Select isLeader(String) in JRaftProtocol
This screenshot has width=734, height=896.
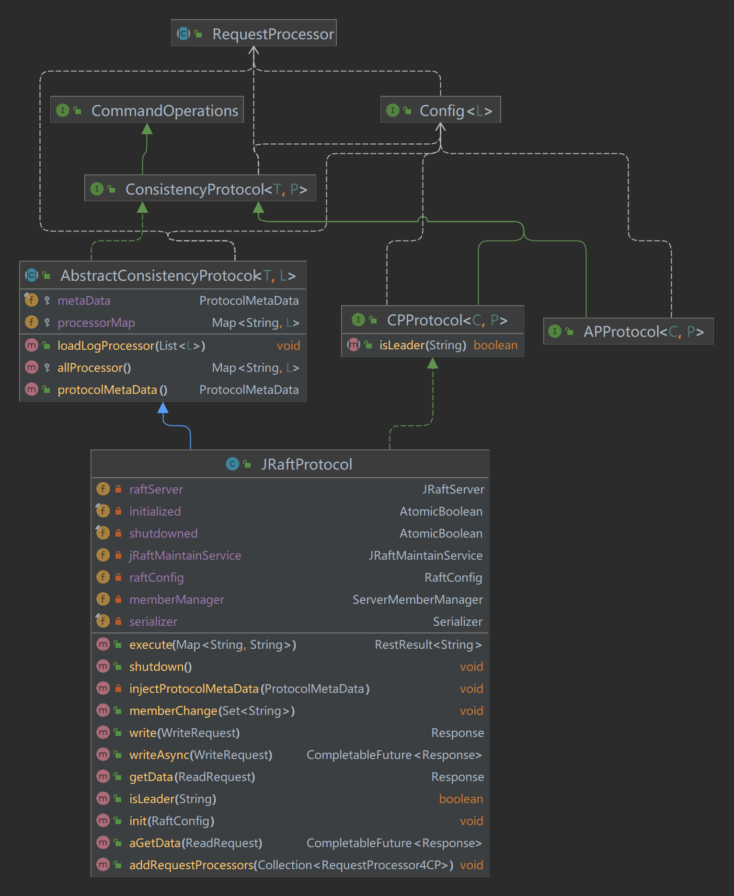pos(290,799)
